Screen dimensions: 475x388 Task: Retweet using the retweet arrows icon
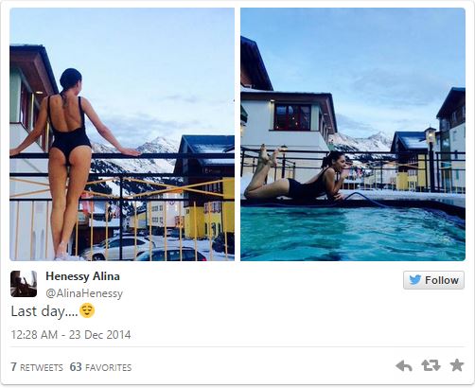point(431,365)
